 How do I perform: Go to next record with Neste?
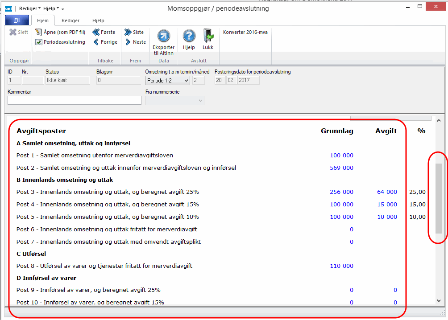[135, 42]
